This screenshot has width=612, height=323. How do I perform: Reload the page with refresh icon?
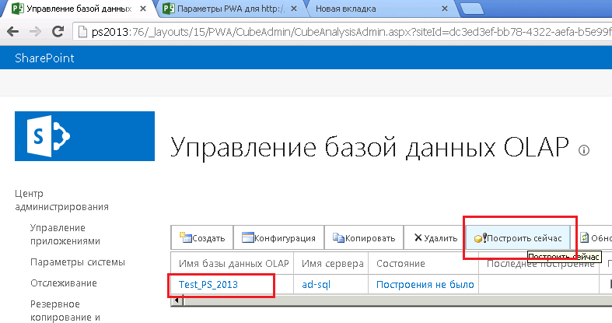(x=58, y=31)
